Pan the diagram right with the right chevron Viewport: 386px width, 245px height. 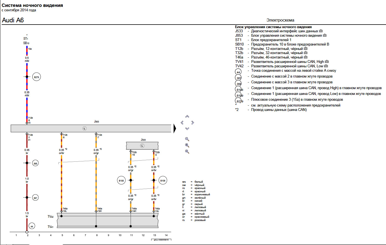coord(193,122)
